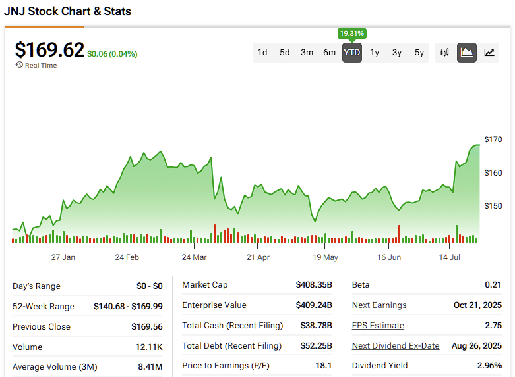Click the Dividend Yield value 2.96%

489,366
